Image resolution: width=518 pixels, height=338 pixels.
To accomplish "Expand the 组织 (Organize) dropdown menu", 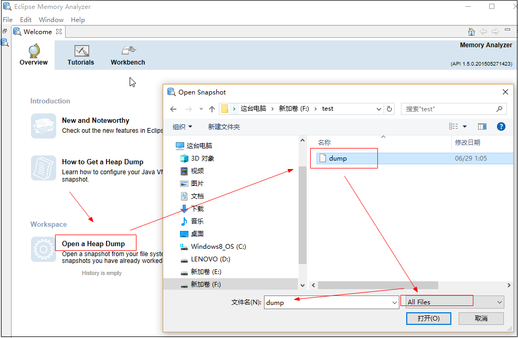I will pos(182,126).
